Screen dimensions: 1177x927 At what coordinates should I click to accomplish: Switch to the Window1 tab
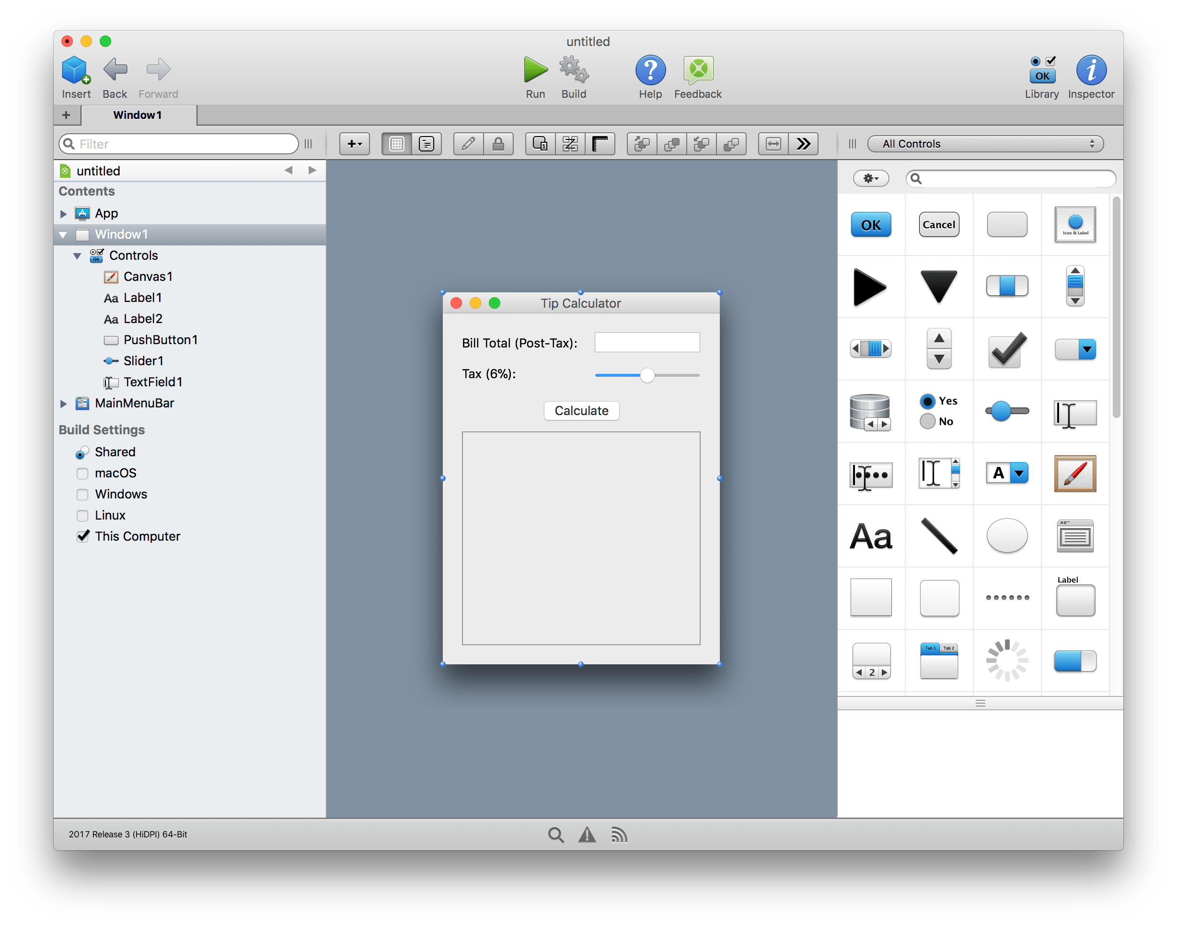[x=138, y=115]
